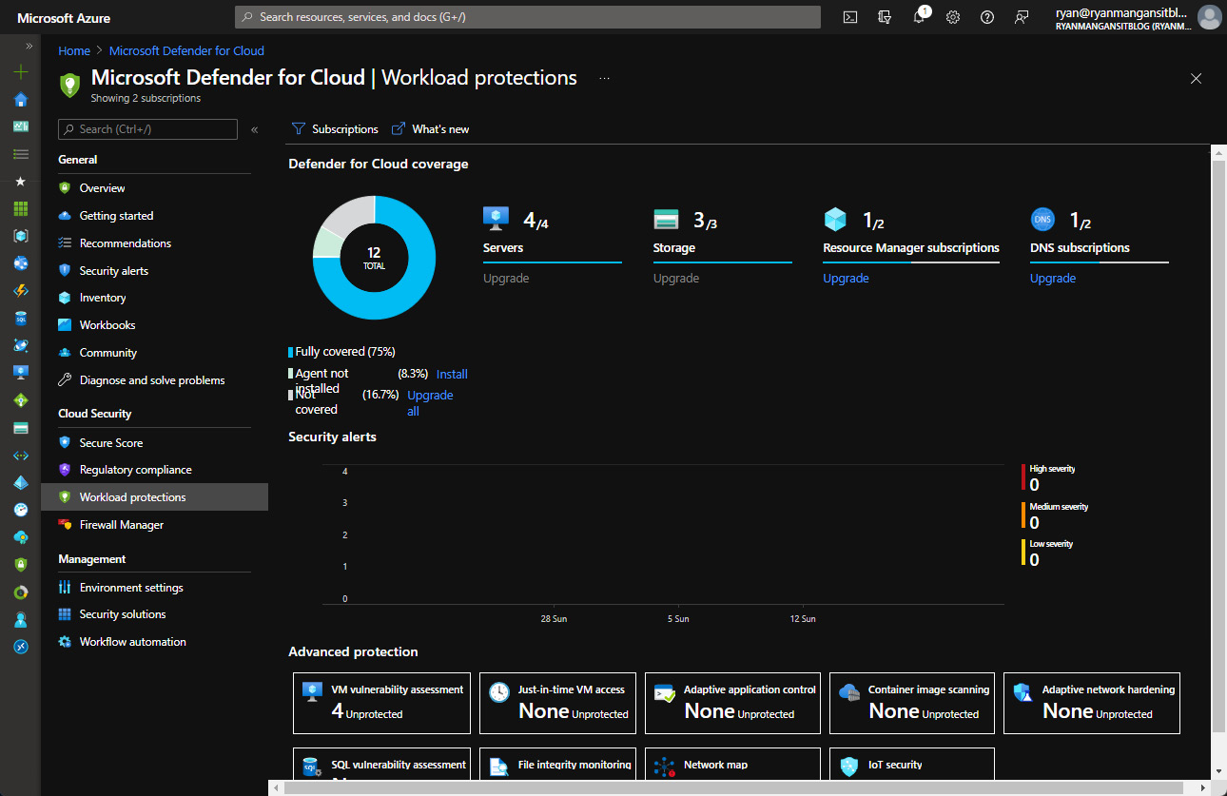Screen dimensions: 1227x796
Task: Open Diagnose and solve problems
Action: 154,380
